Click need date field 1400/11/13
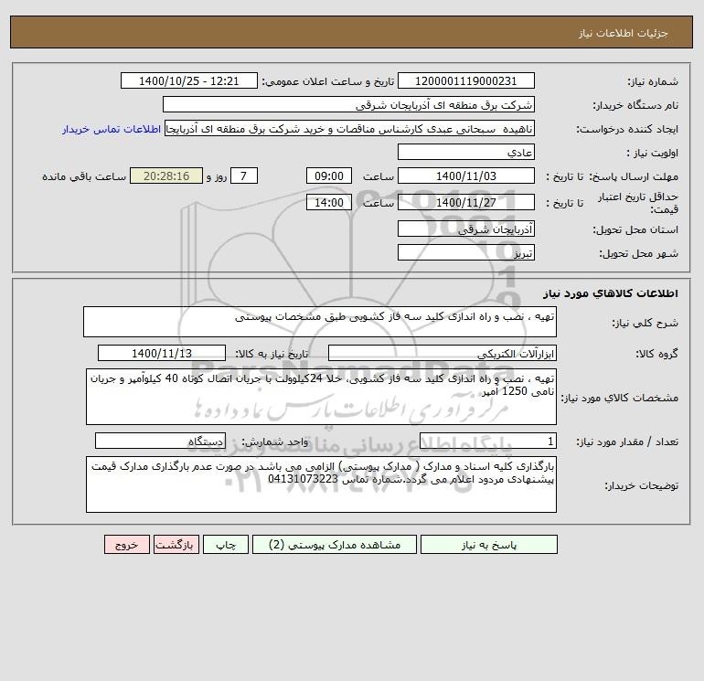The width and height of the screenshot is (704, 681). (162, 353)
